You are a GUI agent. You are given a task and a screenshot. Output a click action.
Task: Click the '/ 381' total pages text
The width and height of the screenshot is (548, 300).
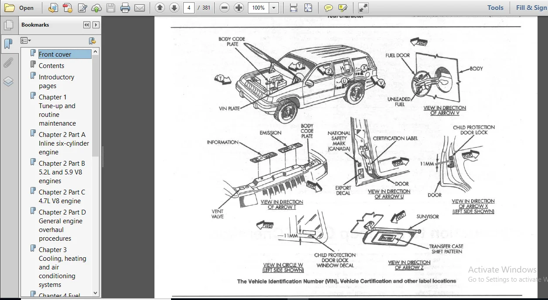click(205, 8)
